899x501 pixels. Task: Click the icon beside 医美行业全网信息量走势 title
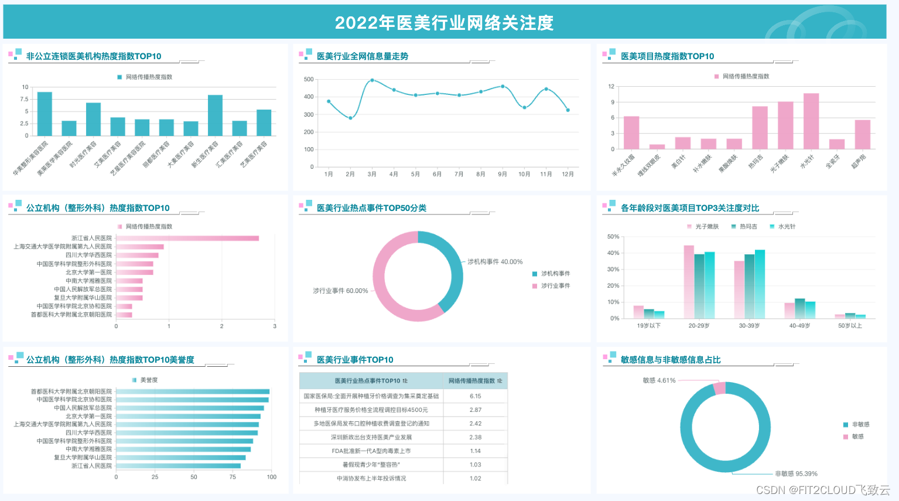[306, 54]
